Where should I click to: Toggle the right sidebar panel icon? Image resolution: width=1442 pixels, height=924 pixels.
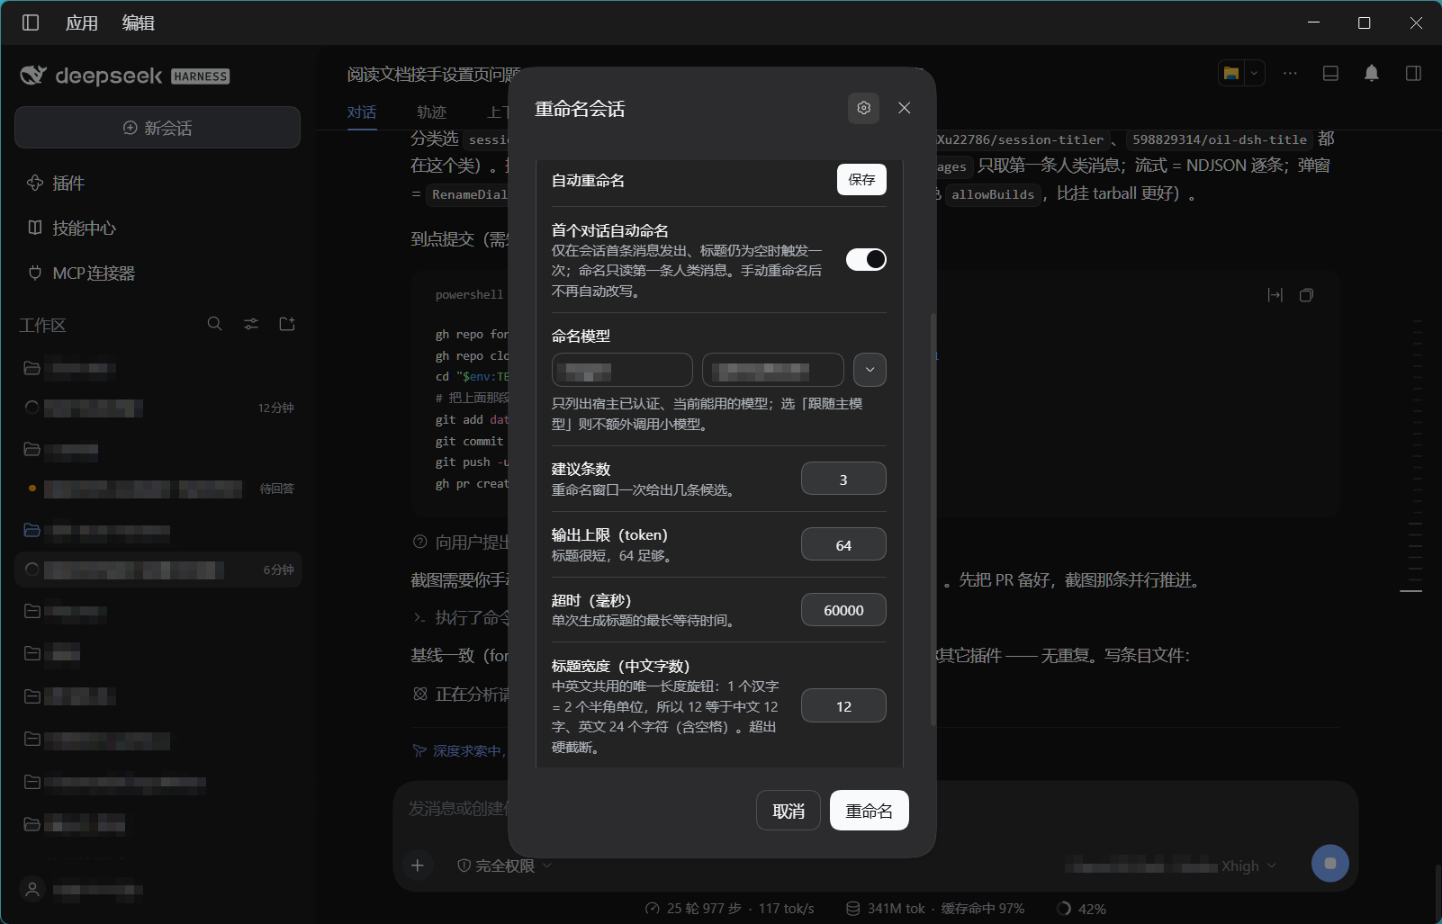point(1413,73)
